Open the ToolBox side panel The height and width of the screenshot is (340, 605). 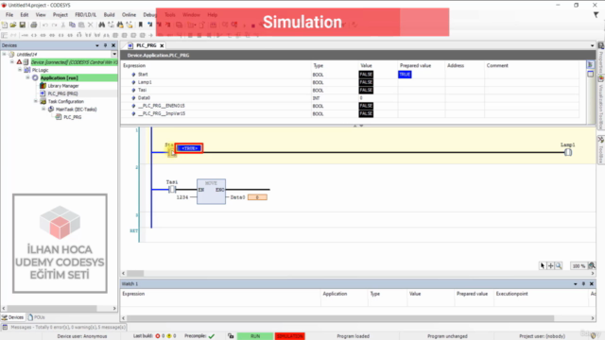[x=601, y=149]
